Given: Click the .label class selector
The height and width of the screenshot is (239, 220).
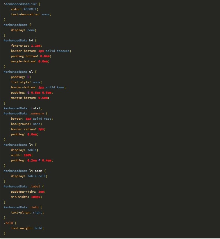Looking at the screenshot, I should (35, 187).
